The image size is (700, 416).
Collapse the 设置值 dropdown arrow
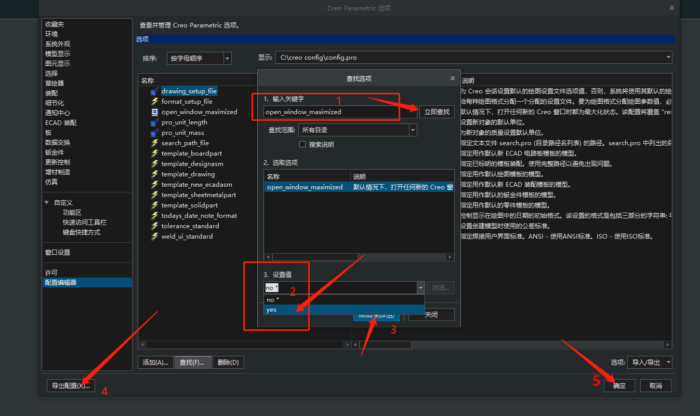(420, 288)
